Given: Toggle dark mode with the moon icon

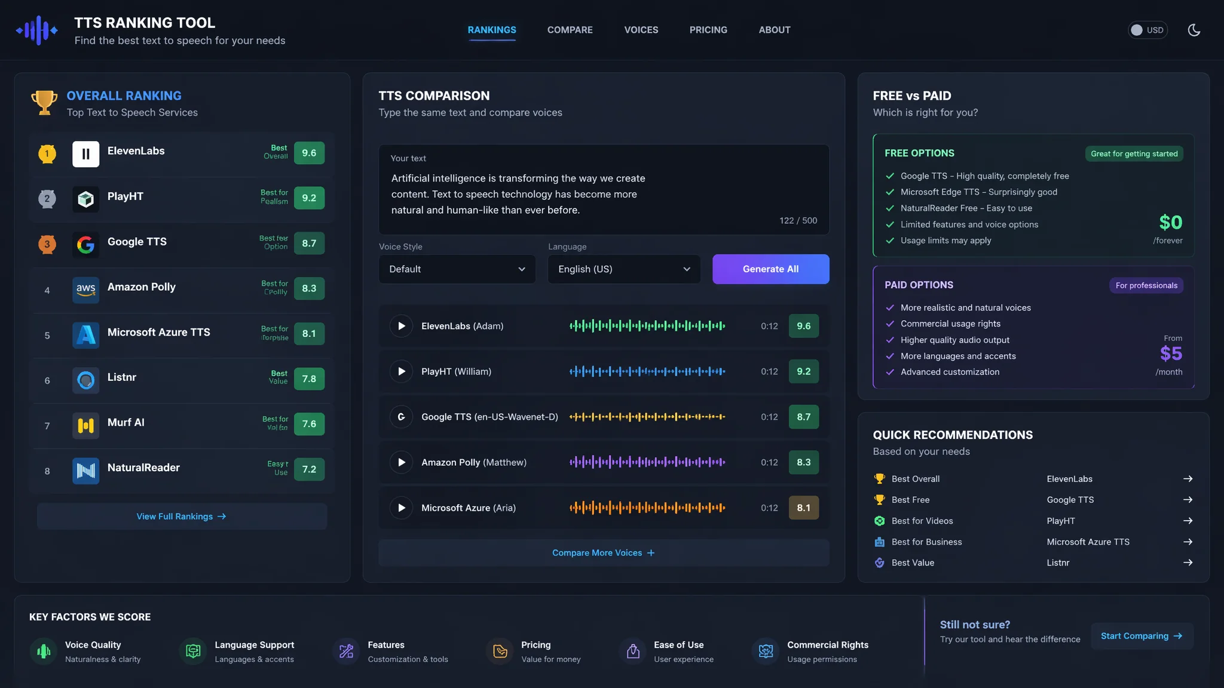Looking at the screenshot, I should click(x=1194, y=30).
